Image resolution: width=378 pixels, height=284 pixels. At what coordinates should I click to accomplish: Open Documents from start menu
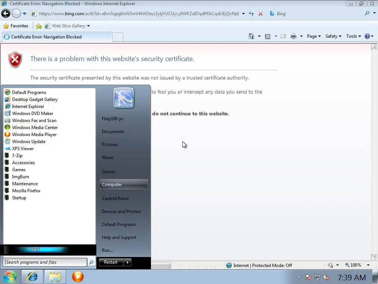(x=124, y=132)
